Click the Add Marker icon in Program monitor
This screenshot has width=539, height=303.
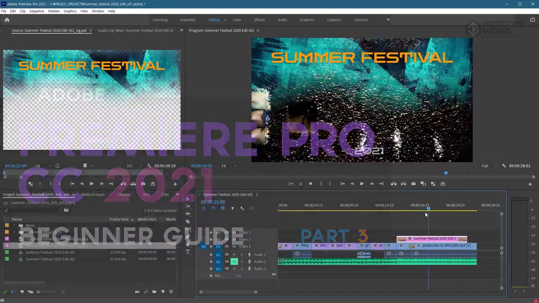310,184
